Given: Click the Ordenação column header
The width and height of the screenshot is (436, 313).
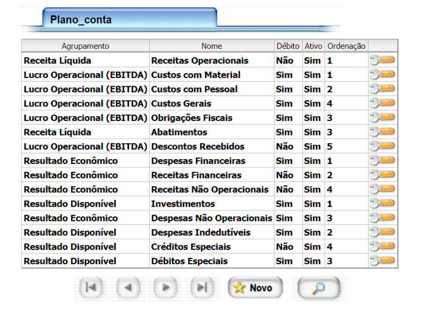Looking at the screenshot, I should [346, 46].
